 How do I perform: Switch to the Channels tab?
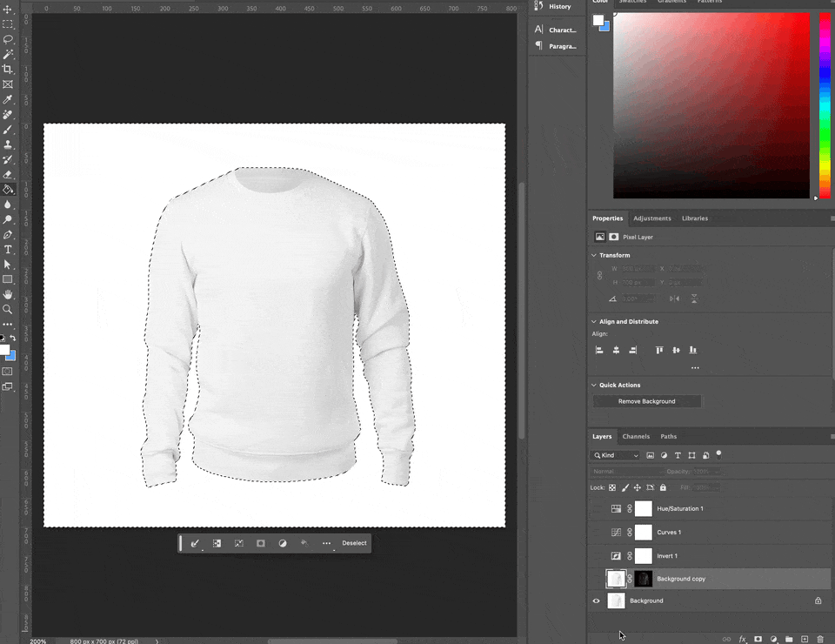(636, 436)
